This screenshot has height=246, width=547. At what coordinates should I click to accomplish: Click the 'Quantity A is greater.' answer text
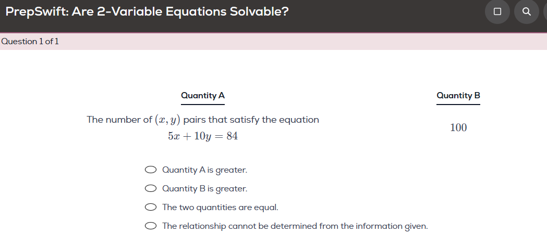(204, 170)
